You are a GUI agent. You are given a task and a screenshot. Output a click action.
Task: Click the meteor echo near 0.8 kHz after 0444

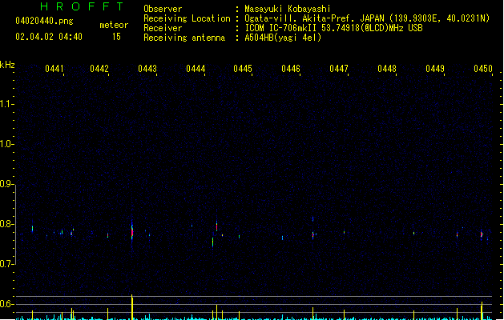tap(216, 226)
